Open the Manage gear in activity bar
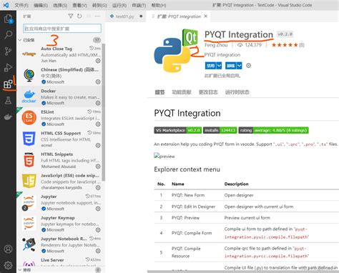This screenshot has width=339, height=273. click(8, 265)
